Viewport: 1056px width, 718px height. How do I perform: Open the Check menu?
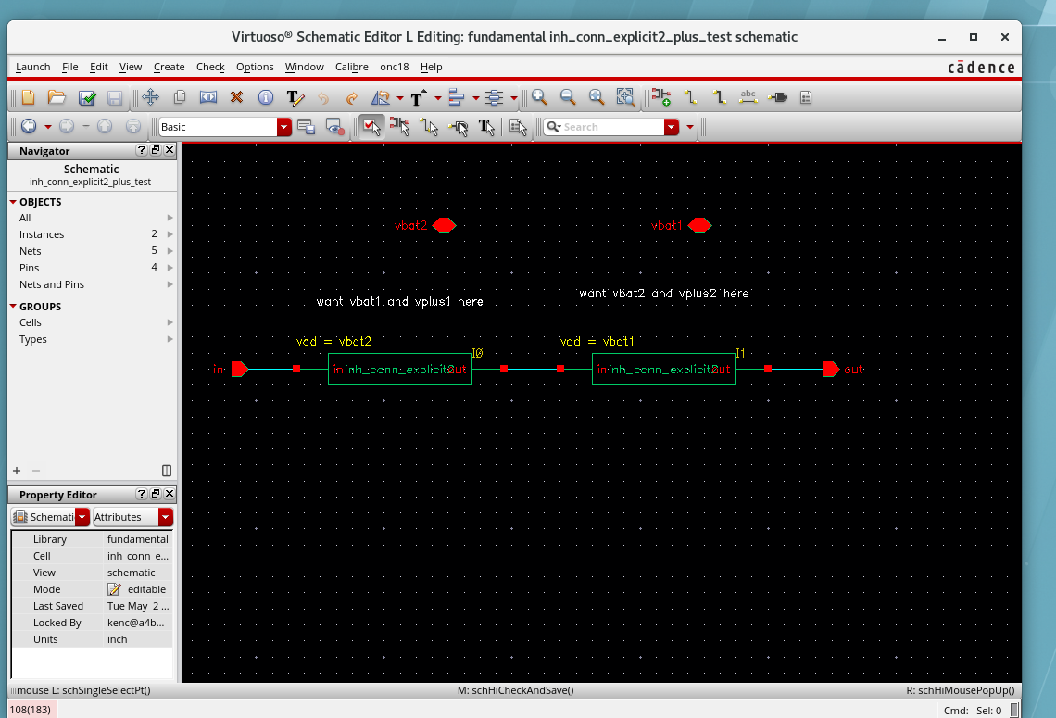pyautogui.click(x=210, y=67)
